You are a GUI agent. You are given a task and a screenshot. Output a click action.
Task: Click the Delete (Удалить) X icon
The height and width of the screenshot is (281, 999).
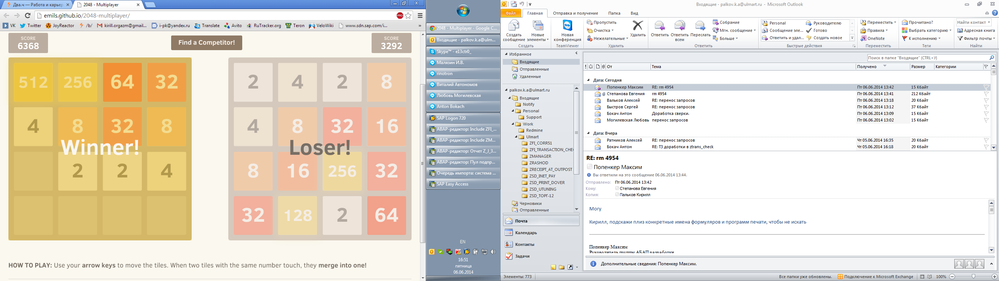(638, 26)
